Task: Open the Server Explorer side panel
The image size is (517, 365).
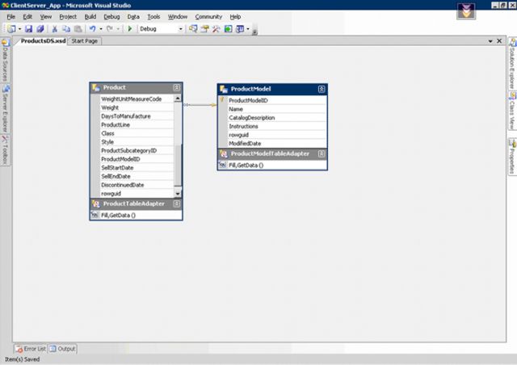Action: 6,109
